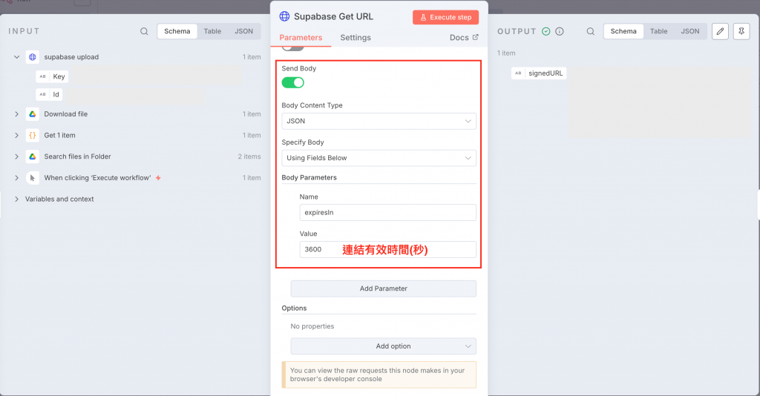760x396 pixels.
Task: Click the Execute workflow cursor trigger icon
Action: [33, 178]
